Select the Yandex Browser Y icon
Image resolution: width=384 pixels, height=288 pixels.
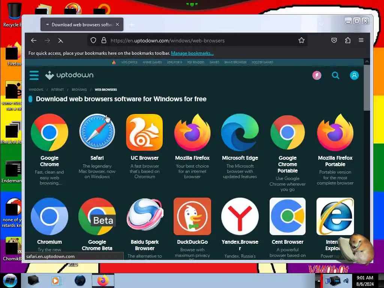click(240, 216)
